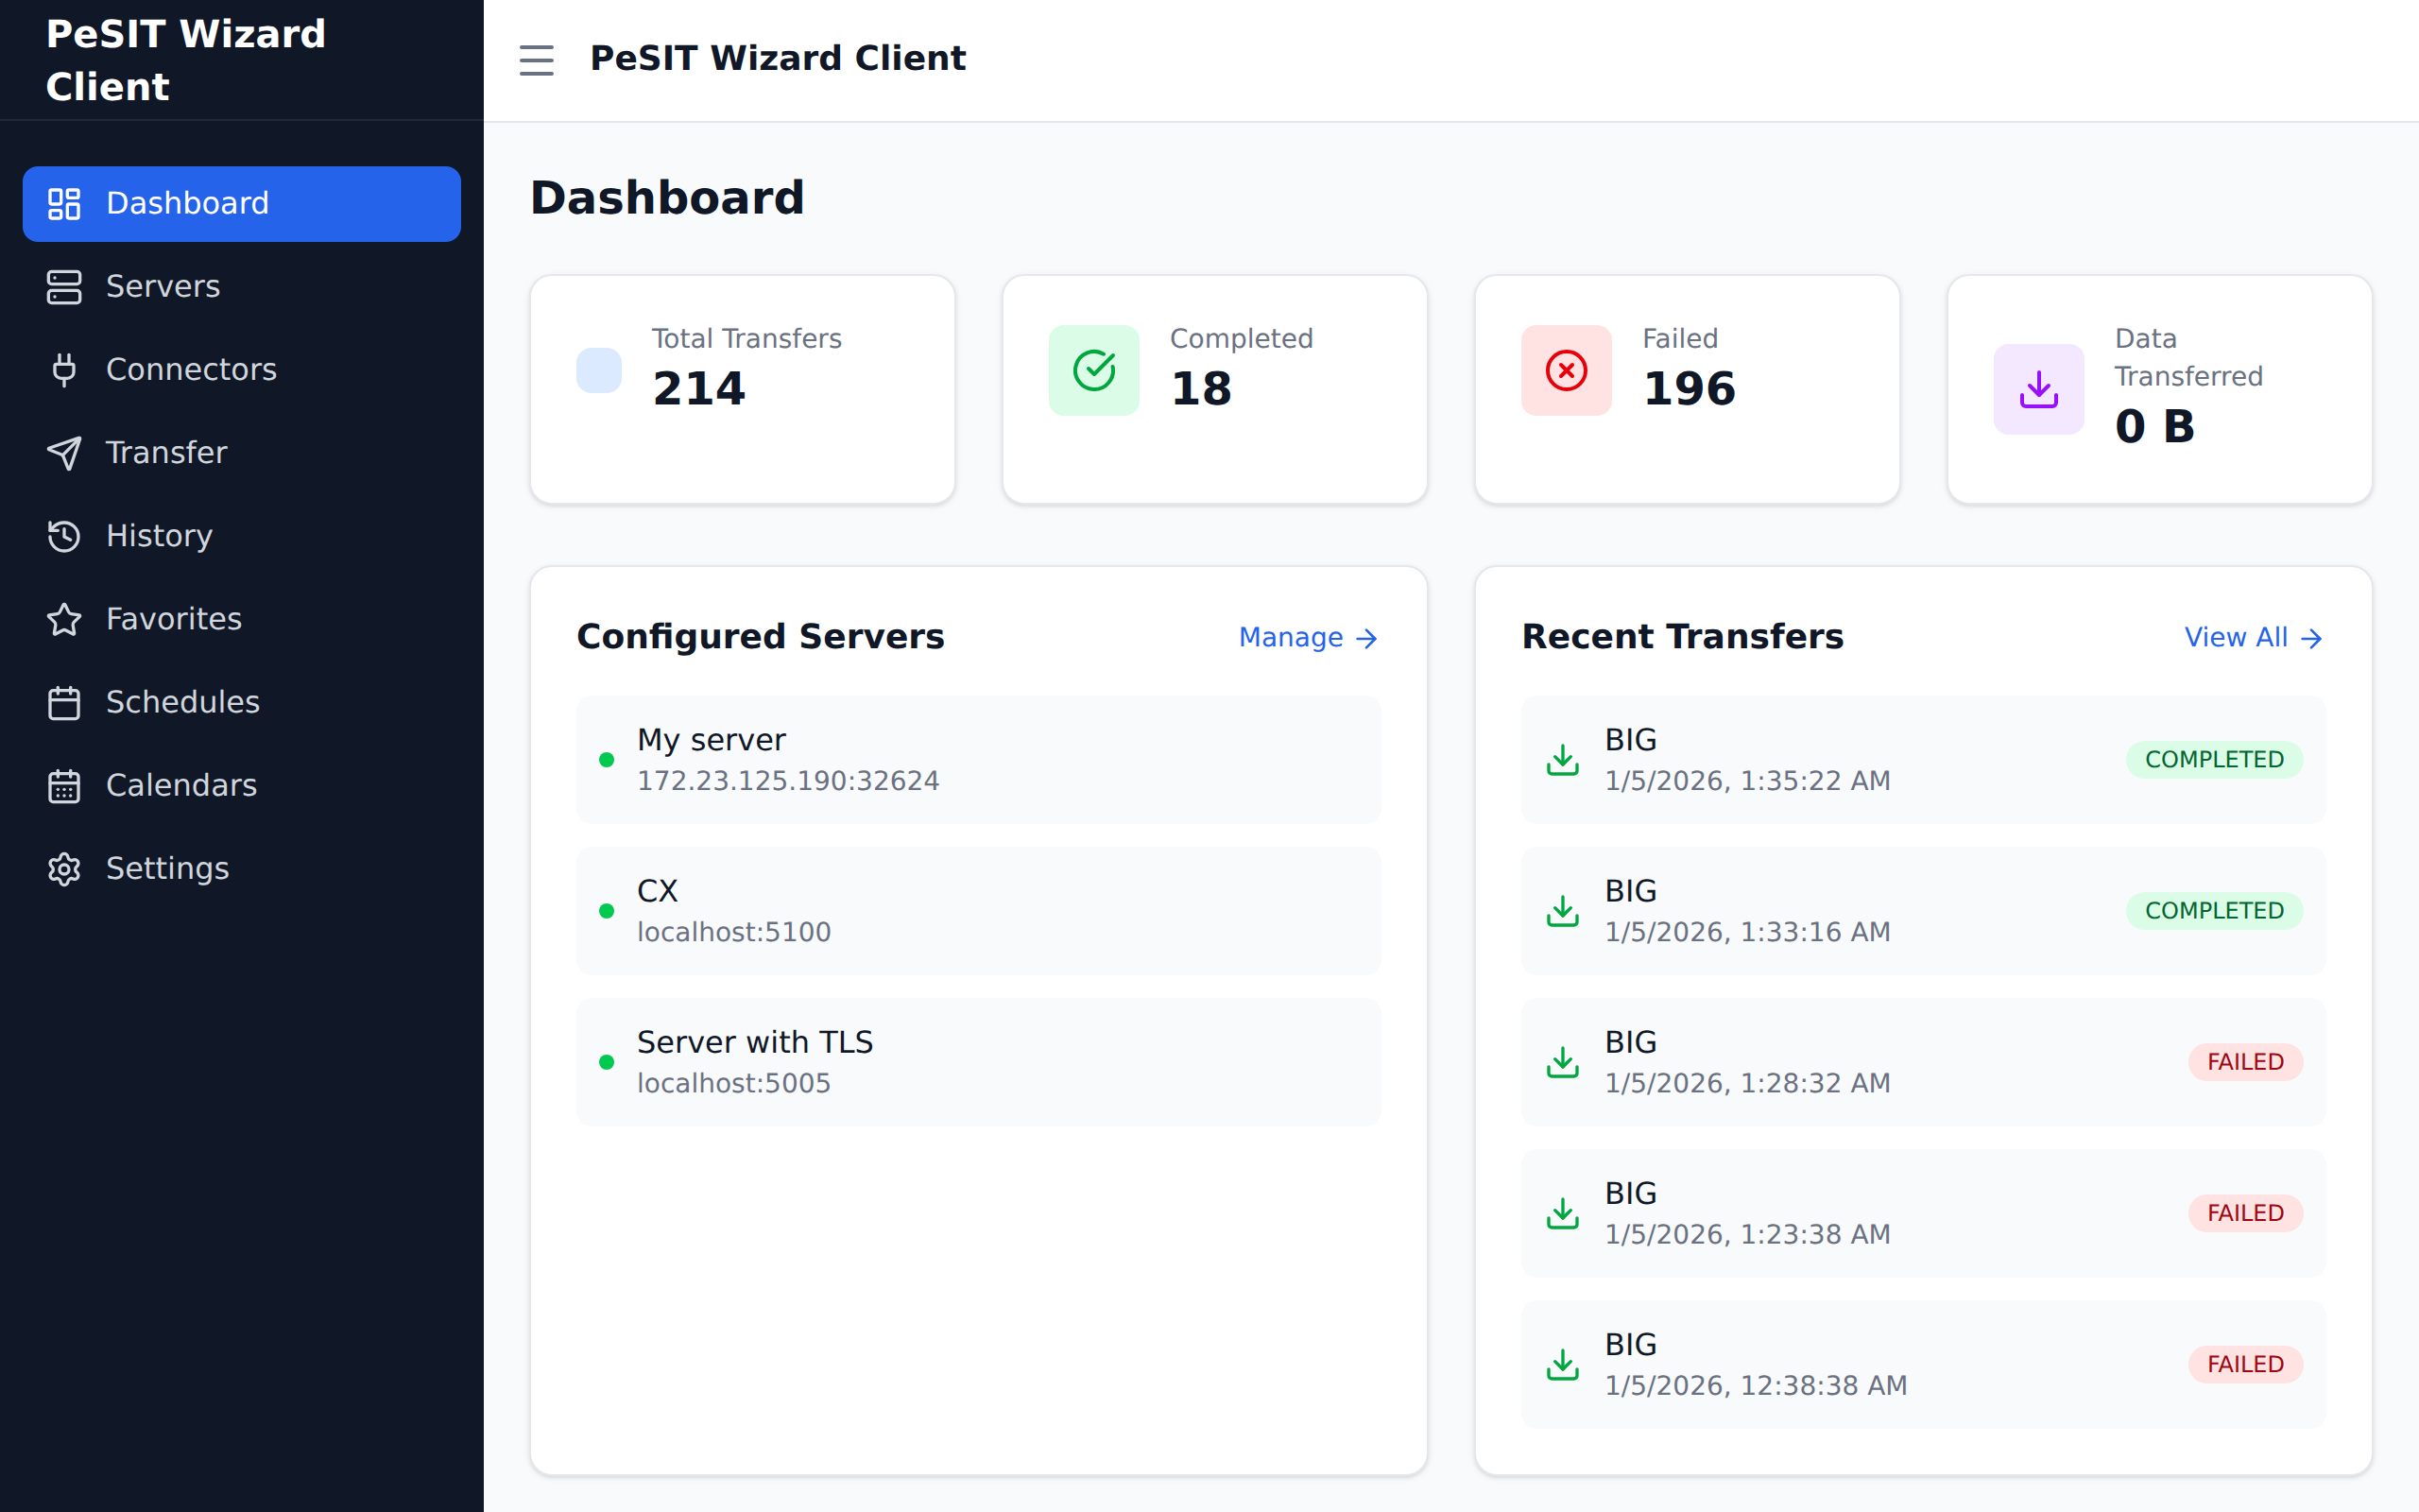The height and width of the screenshot is (1512, 2419).
Task: Click View All recent transfers
Action: point(2253,637)
